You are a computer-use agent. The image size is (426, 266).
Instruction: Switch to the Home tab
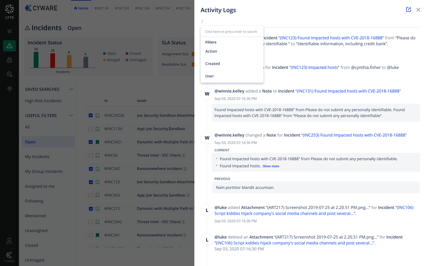[x=81, y=8]
